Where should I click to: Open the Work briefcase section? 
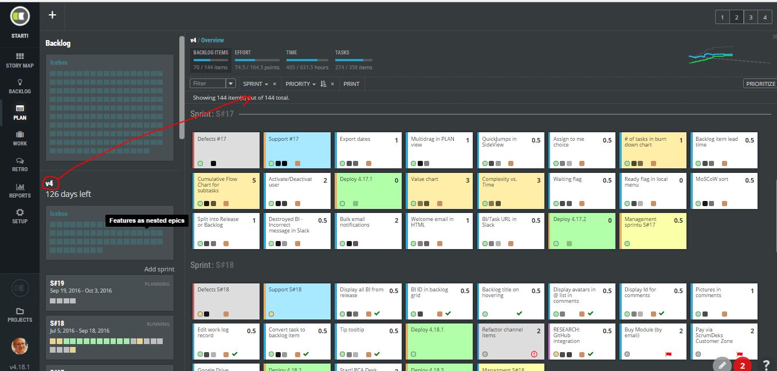[x=19, y=139]
